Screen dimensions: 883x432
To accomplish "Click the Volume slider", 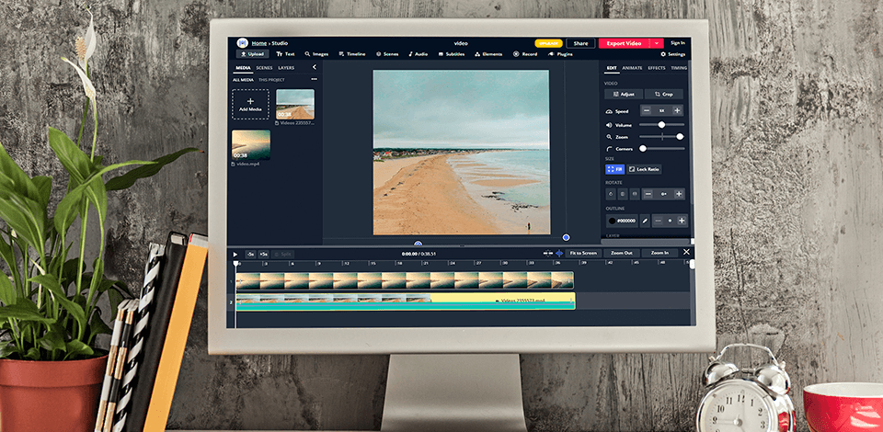I will pos(661,124).
